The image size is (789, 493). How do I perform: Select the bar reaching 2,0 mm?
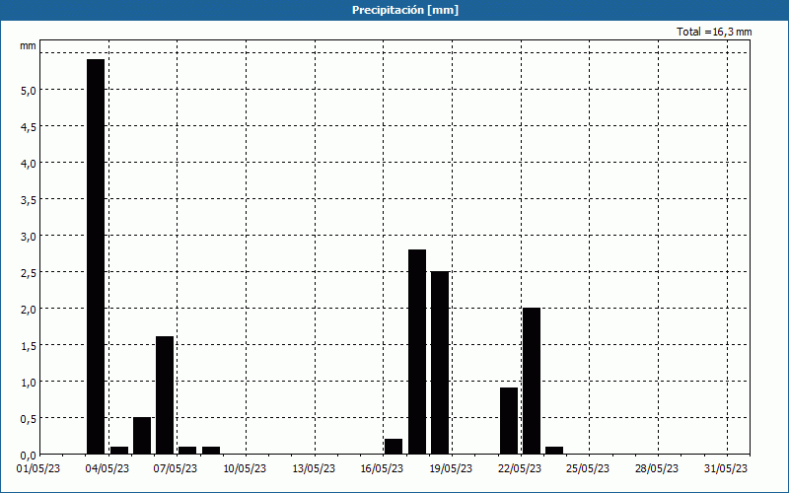532,380
